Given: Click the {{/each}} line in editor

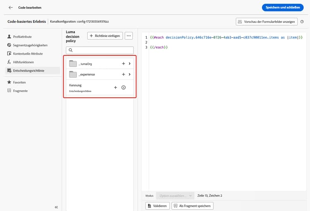Looking at the screenshot, I should tap(159, 47).
